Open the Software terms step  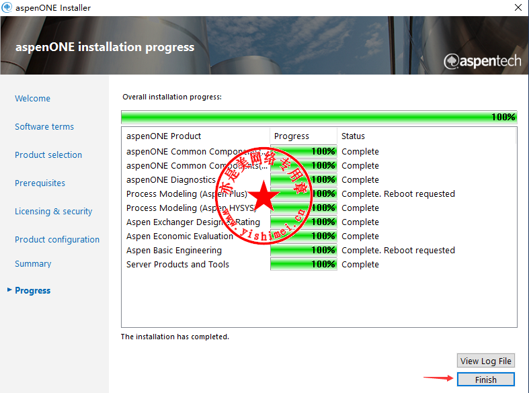point(44,127)
